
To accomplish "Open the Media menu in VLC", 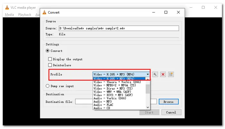I will point(9,15).
